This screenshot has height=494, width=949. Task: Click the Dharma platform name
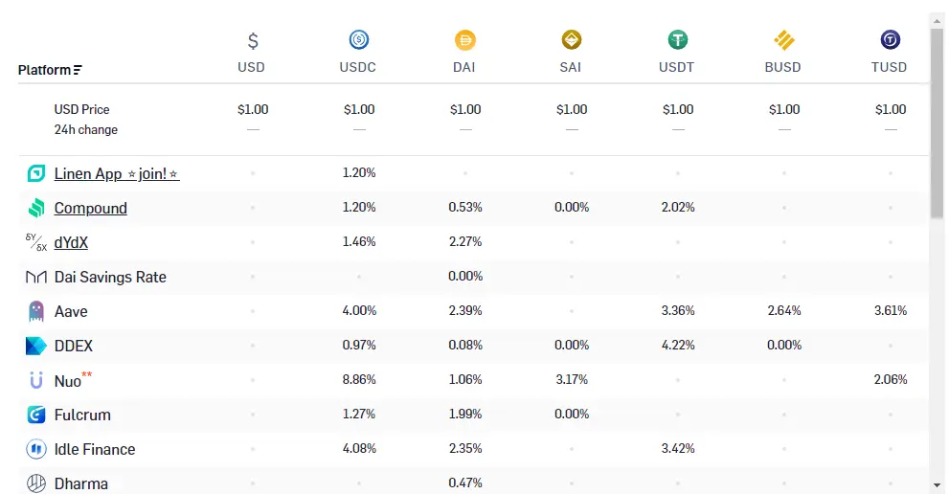click(x=81, y=484)
